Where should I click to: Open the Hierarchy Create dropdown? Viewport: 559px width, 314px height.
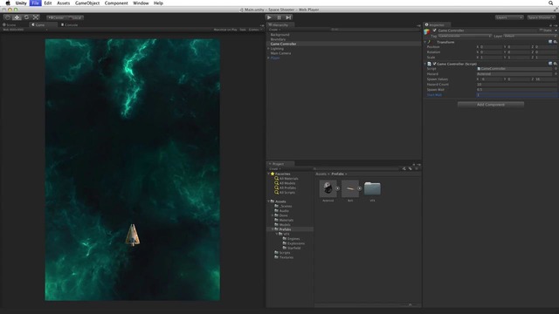274,30
